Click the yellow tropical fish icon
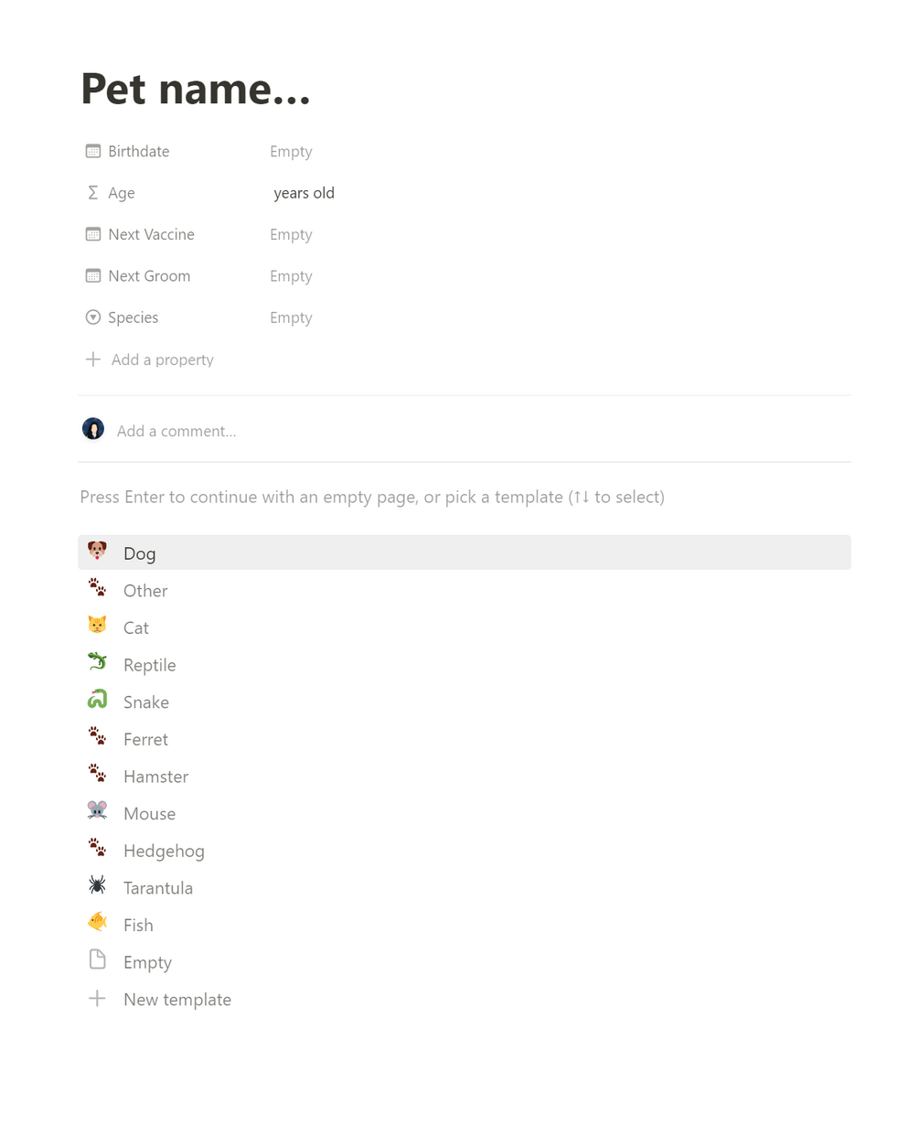Viewport: 919px width, 1125px height. [x=97, y=923]
